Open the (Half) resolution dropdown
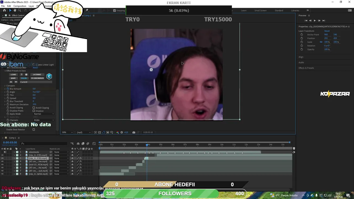 [84, 132]
